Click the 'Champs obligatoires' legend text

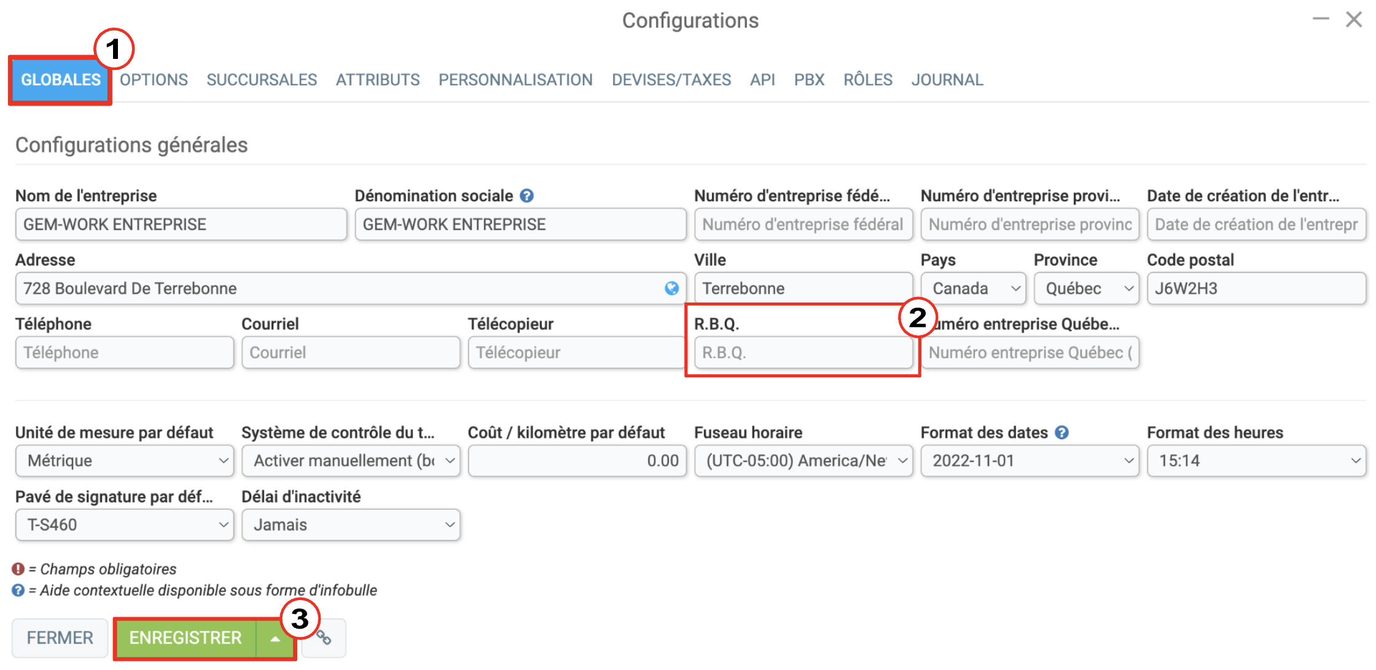108,569
